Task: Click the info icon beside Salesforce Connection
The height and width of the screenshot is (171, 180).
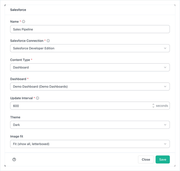Action: coord(48,41)
